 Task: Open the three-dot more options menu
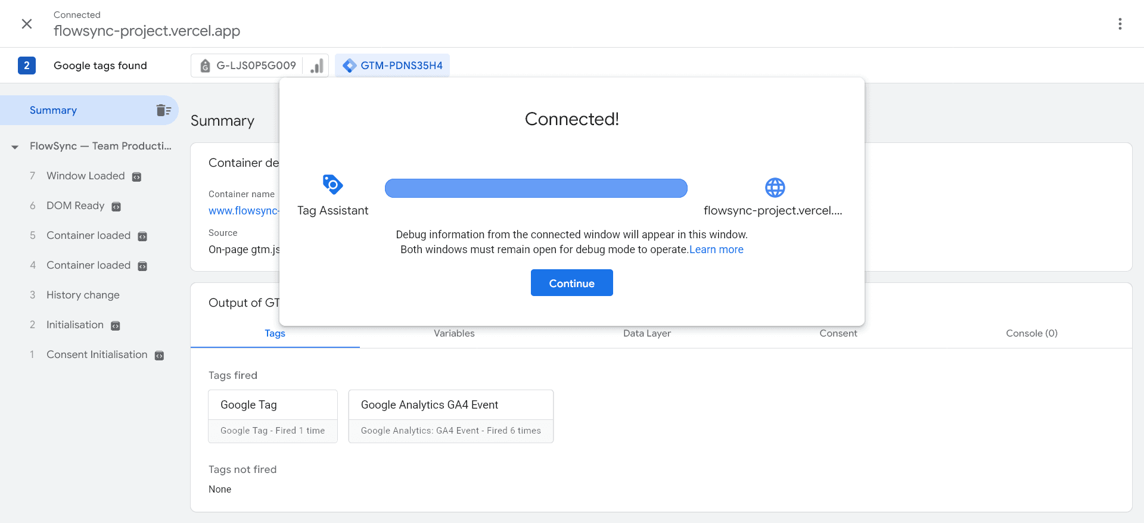(1120, 24)
